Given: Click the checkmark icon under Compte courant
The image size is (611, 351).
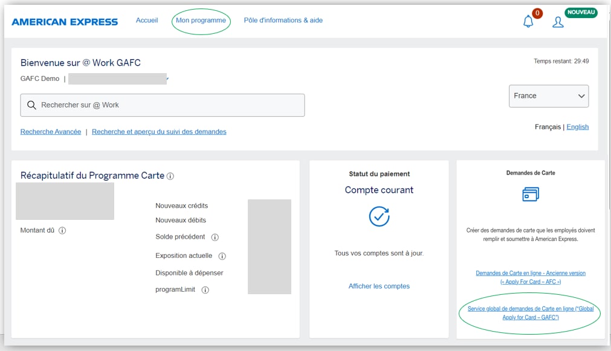Looking at the screenshot, I should coord(379,216).
